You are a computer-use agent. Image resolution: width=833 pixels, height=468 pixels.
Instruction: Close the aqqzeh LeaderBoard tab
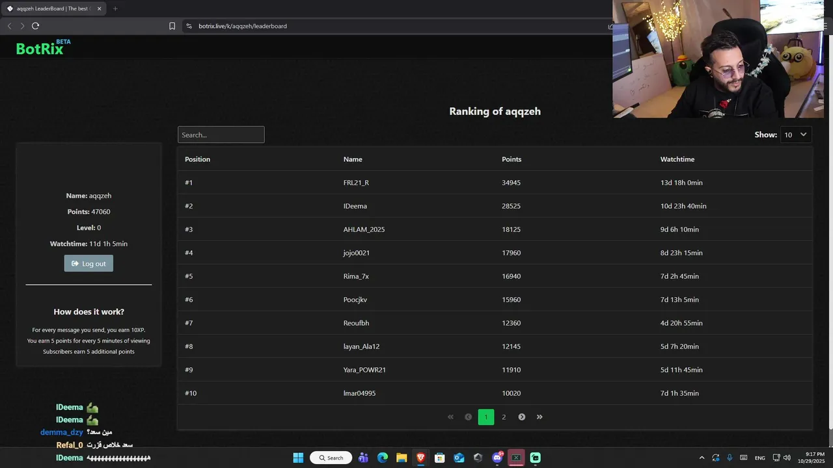[x=99, y=8]
